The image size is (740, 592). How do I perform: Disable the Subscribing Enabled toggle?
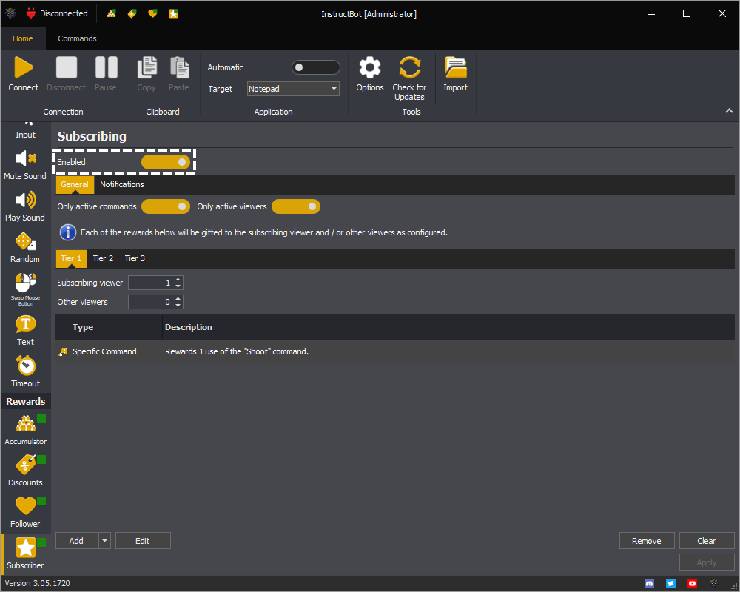pyautogui.click(x=166, y=162)
